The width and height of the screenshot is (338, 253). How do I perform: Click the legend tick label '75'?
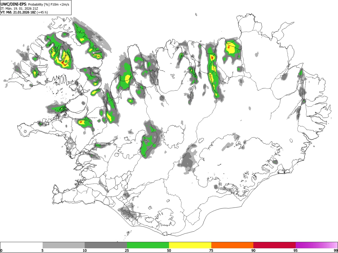pyautogui.click(x=211, y=250)
